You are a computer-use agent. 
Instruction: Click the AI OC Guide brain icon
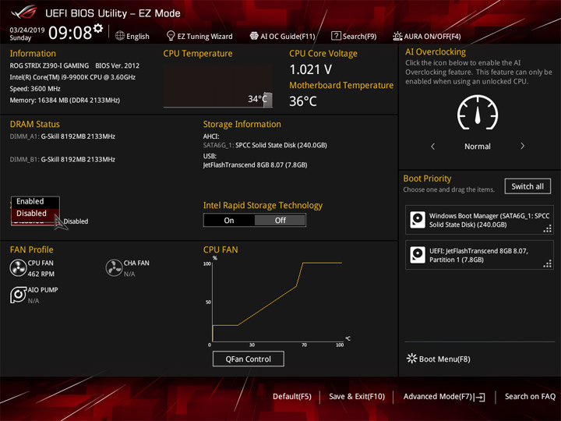pos(254,36)
